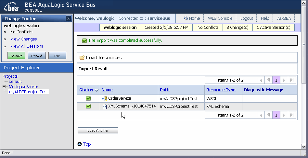308x158 pixels.
Task: Open the View Changes link
Action: [x=24, y=39]
